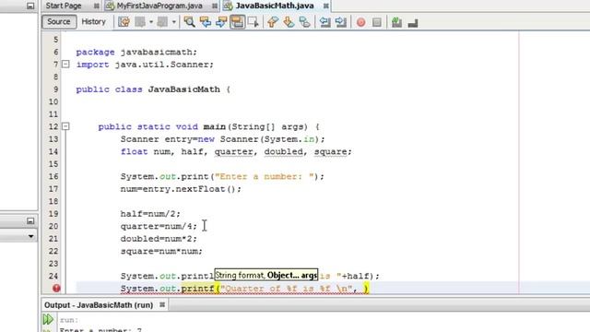Go to the previous search occurrence

(206, 22)
